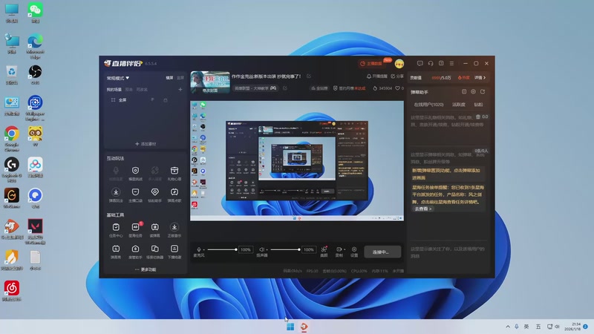594x334 pixels.
Task: Open the hamburger menu in title bar
Action: pyautogui.click(x=451, y=63)
